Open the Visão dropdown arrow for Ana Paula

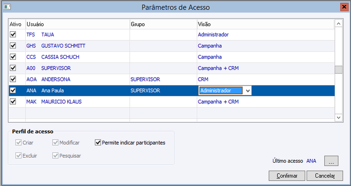point(248,91)
